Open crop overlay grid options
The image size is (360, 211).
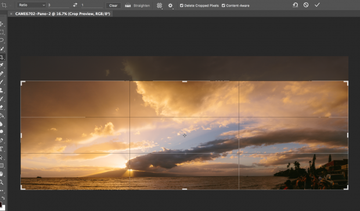159,5
